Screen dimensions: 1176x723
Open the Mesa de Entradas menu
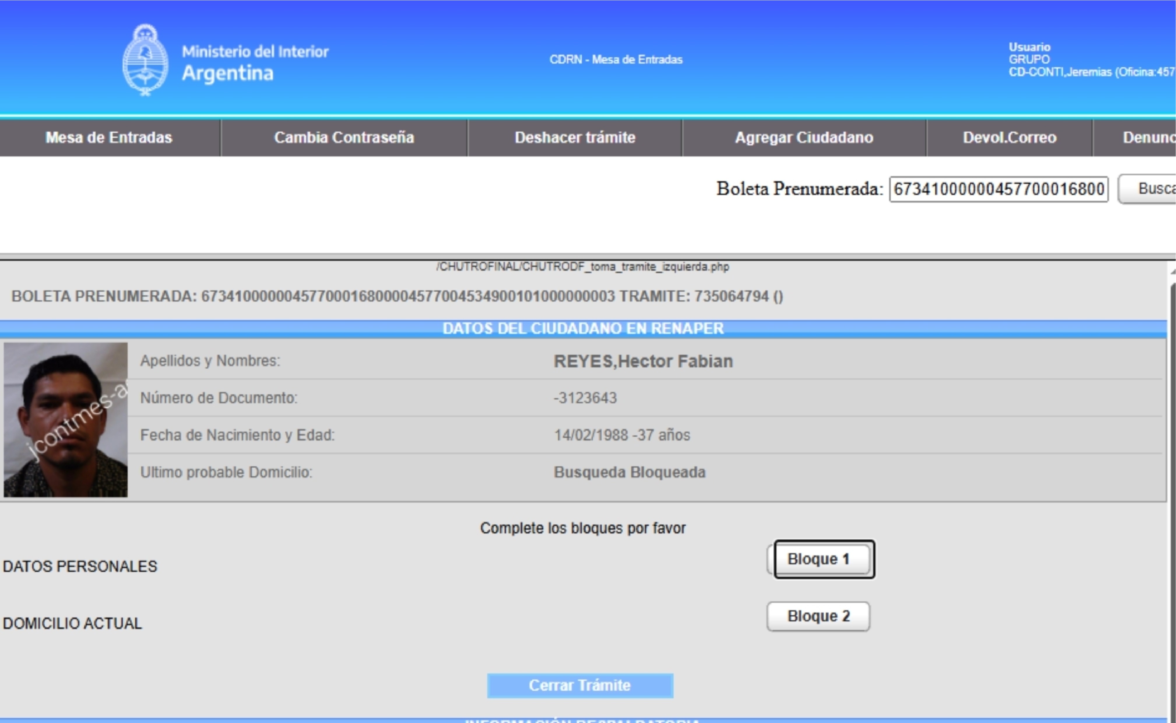tap(109, 138)
